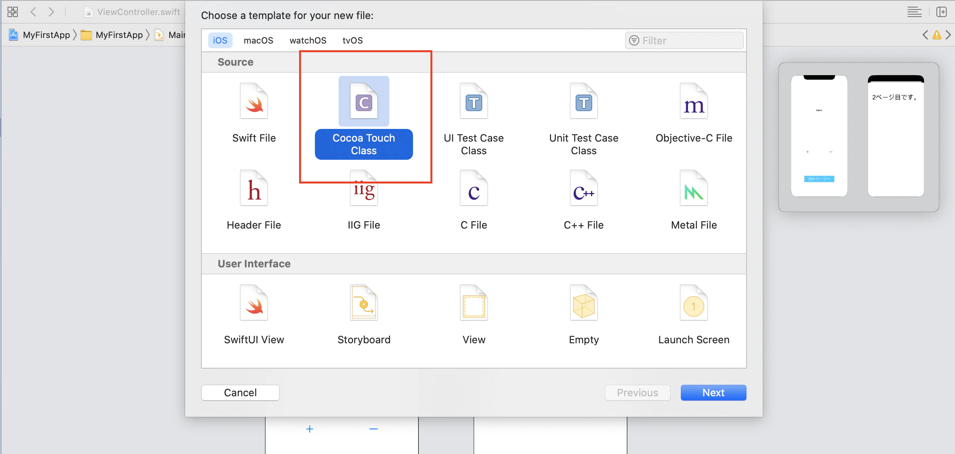This screenshot has width=955, height=454.
Task: Go forward in editor history
Action: tap(51, 12)
